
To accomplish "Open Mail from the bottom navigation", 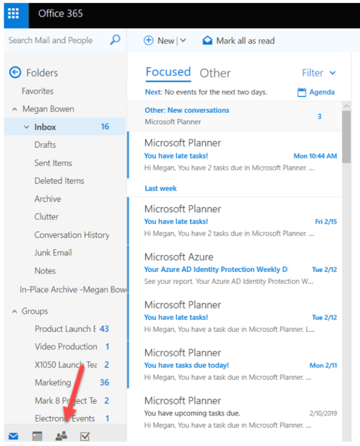I will pyautogui.click(x=13, y=436).
